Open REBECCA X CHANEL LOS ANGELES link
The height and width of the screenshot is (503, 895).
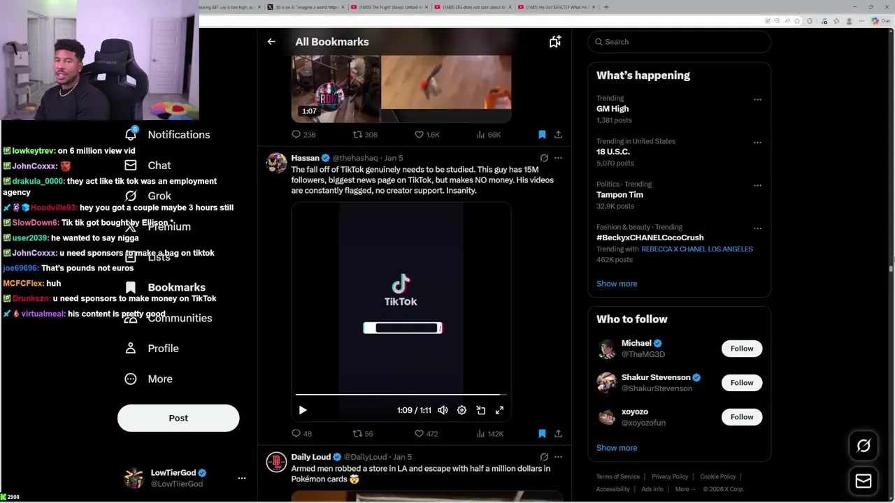coord(697,249)
